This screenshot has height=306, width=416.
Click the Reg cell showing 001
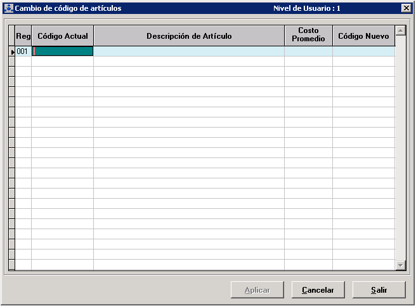click(23, 52)
